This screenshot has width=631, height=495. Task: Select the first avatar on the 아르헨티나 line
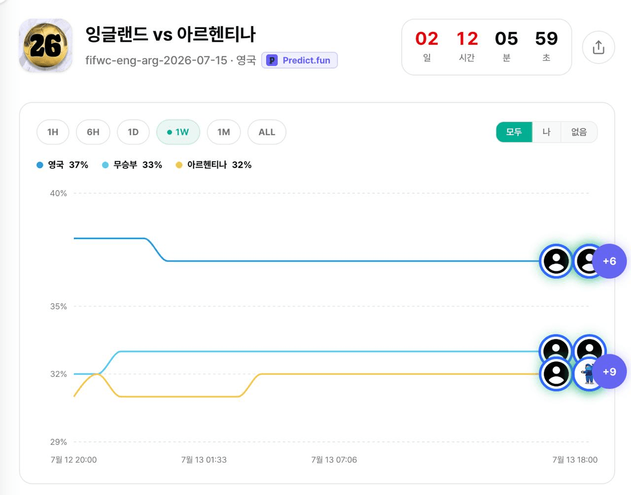point(556,374)
